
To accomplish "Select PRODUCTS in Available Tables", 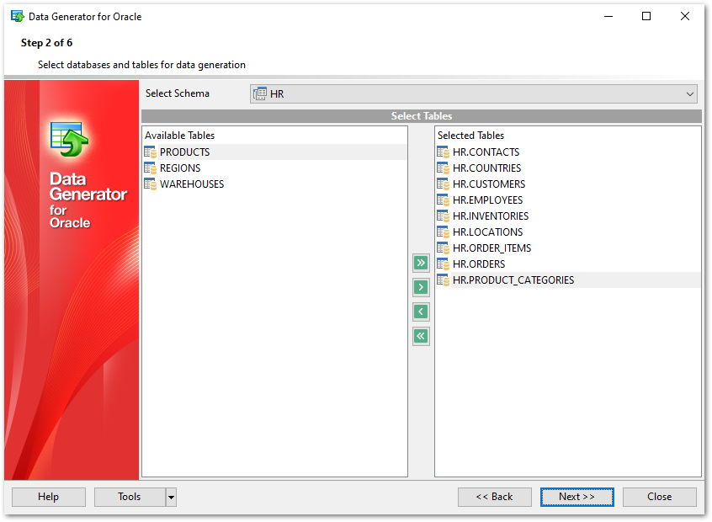I will click(274, 152).
